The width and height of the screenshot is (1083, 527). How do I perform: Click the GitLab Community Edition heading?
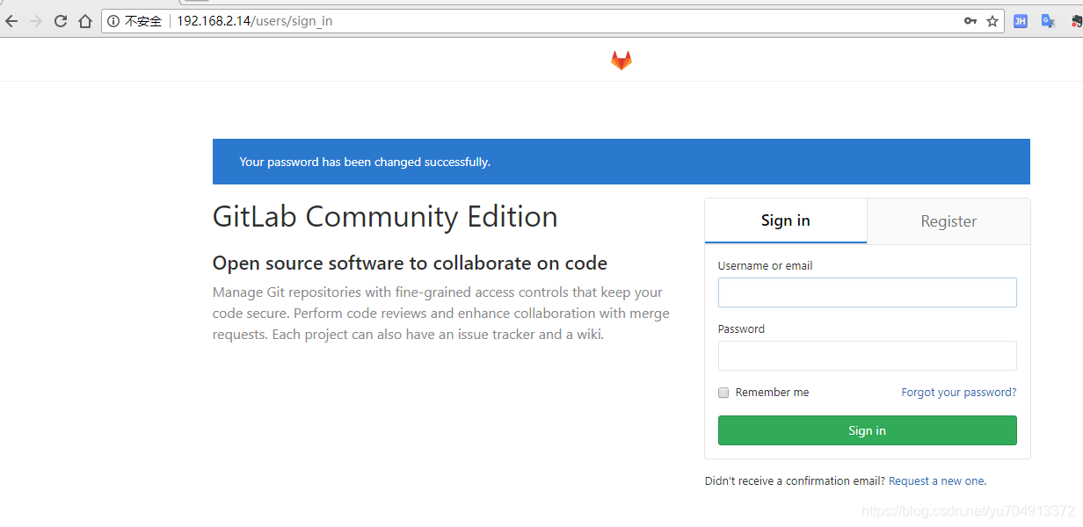(385, 217)
